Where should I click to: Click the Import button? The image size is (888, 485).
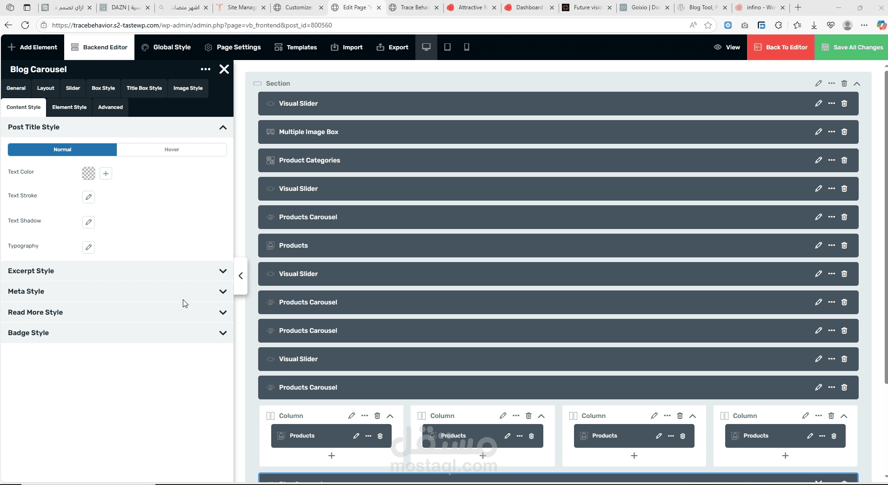[x=347, y=47]
